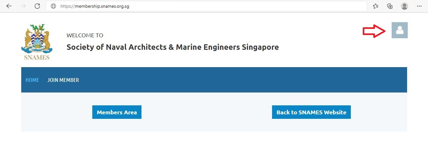Click the browser forward arrow

[23, 6]
